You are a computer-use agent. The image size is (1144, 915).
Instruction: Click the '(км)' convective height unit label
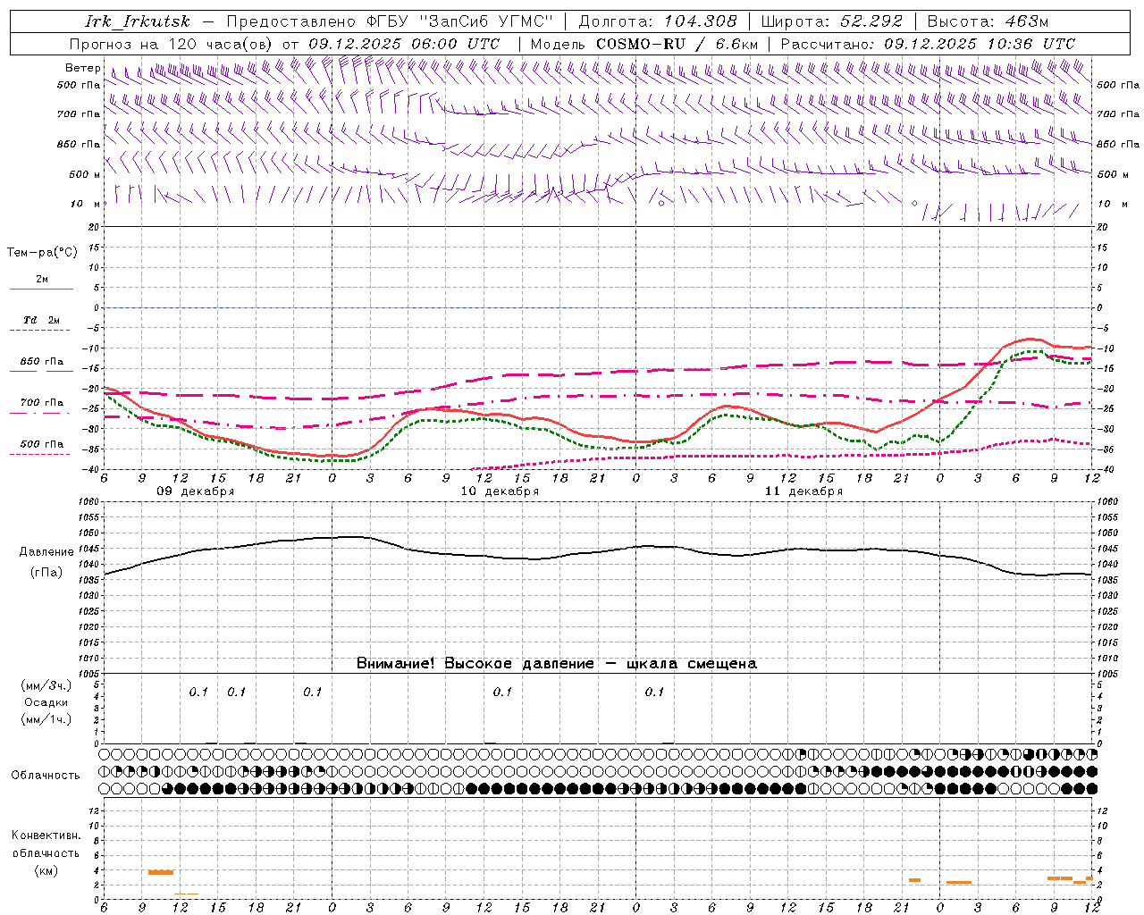click(46, 870)
